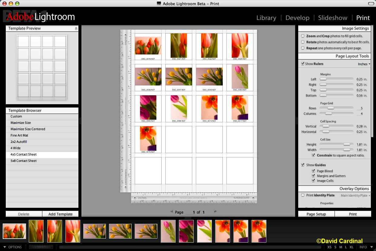Image resolution: width=376 pixels, height=251 pixels.
Task: Click the filmstrip horizontal scrollbar
Action: (190, 247)
